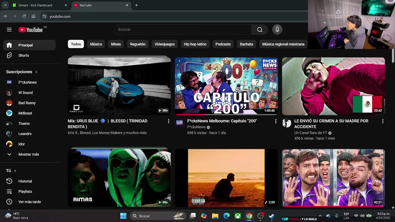Click browser back arrow
This screenshot has height=222, width=395.
[6, 16]
